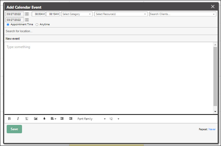Click the Search for location field

point(111,31)
